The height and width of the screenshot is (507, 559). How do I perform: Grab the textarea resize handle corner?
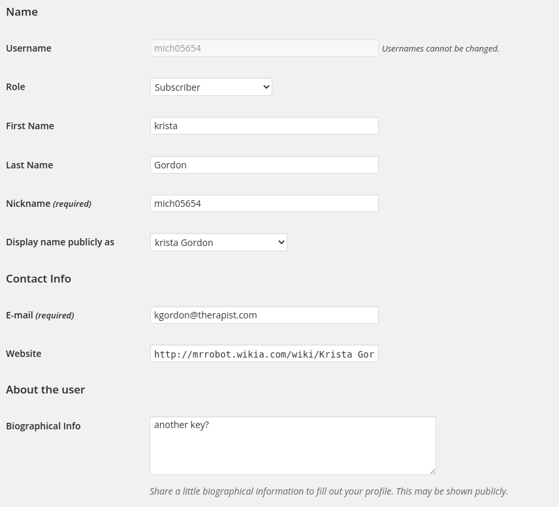432,471
